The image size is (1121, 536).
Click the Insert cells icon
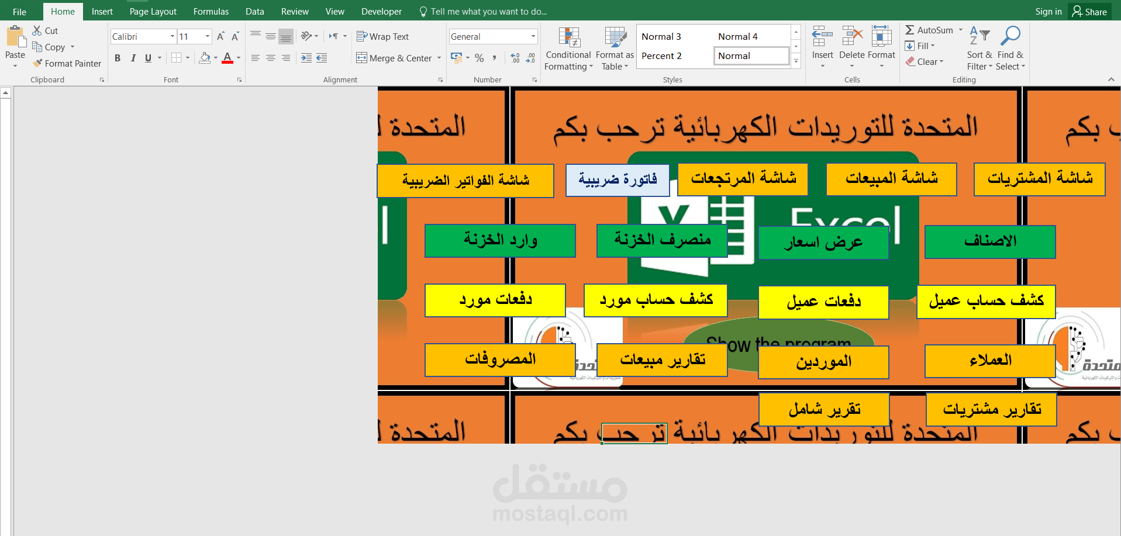tap(822, 36)
